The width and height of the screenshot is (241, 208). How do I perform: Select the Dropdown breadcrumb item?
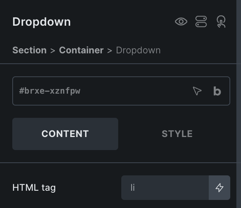[138, 50]
